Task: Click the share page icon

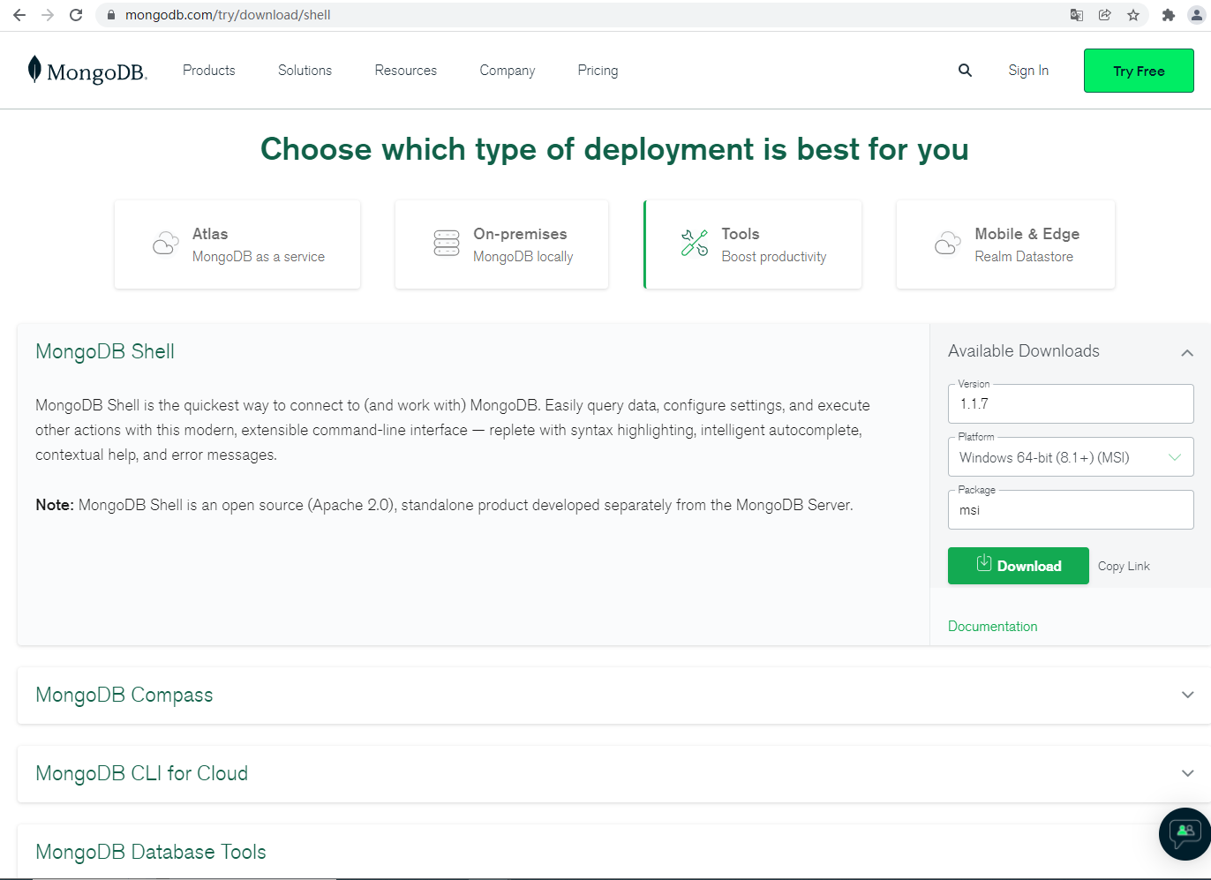Action: click(1105, 15)
